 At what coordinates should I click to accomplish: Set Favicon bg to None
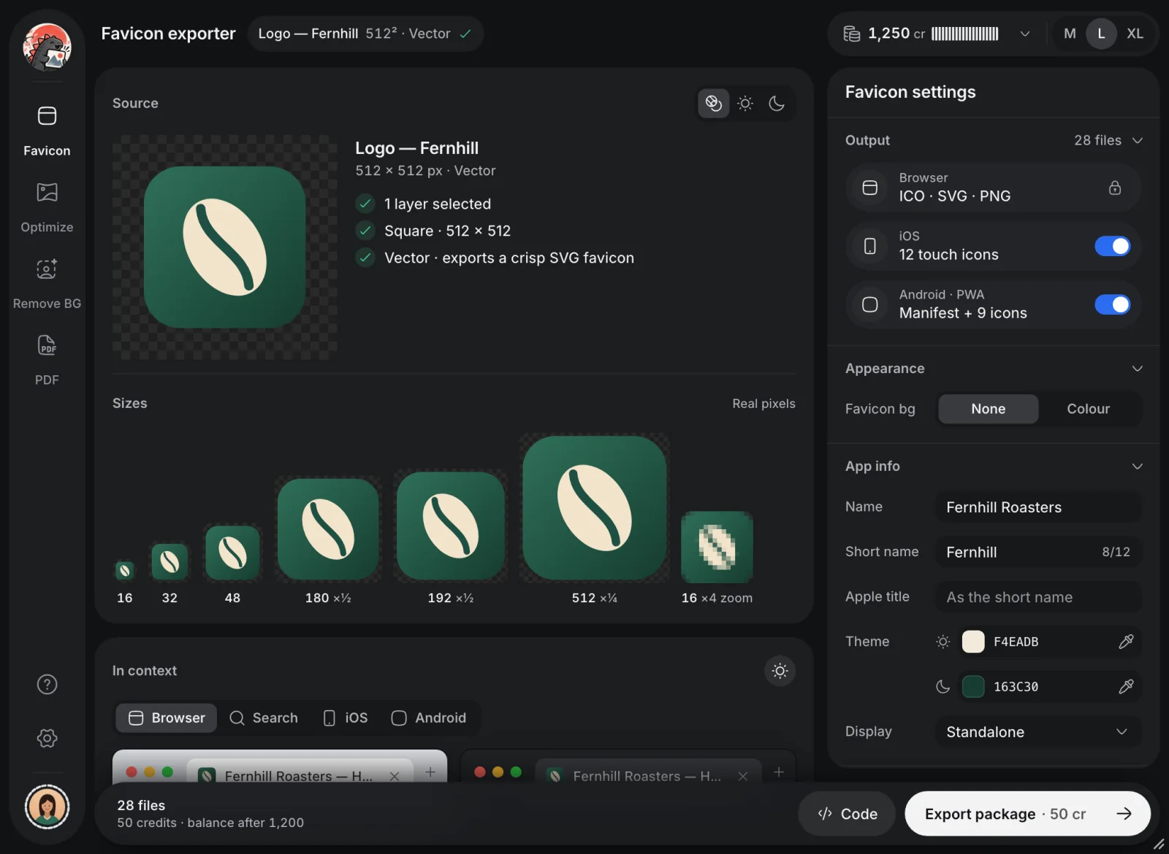click(x=988, y=409)
